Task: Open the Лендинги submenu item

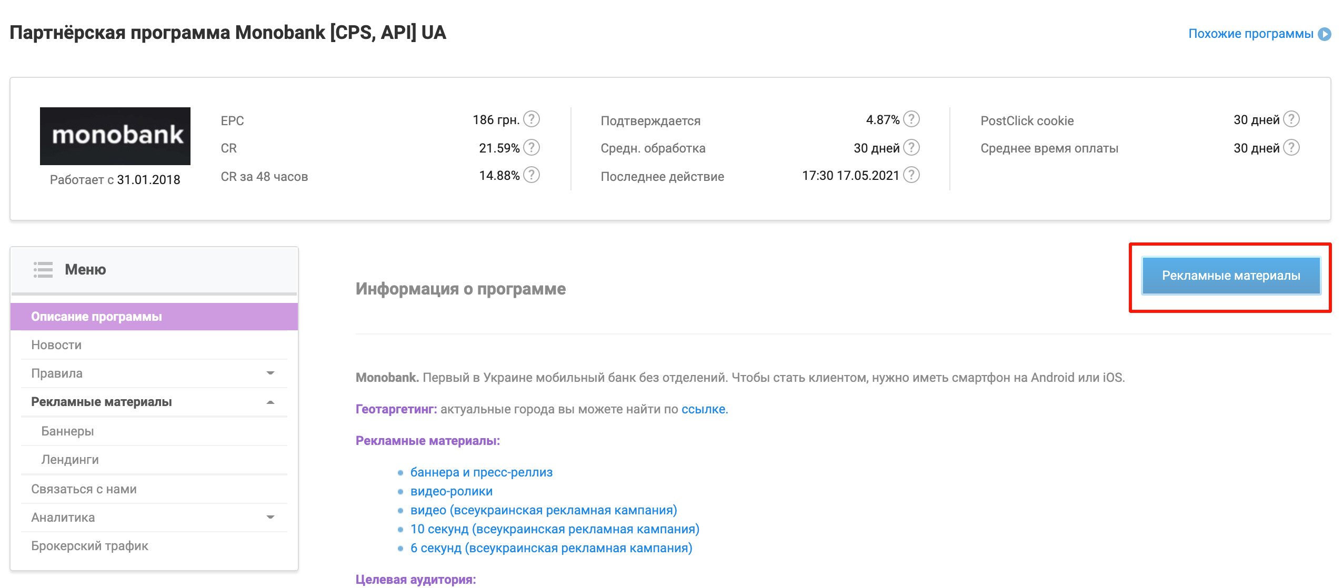Action: (154, 460)
